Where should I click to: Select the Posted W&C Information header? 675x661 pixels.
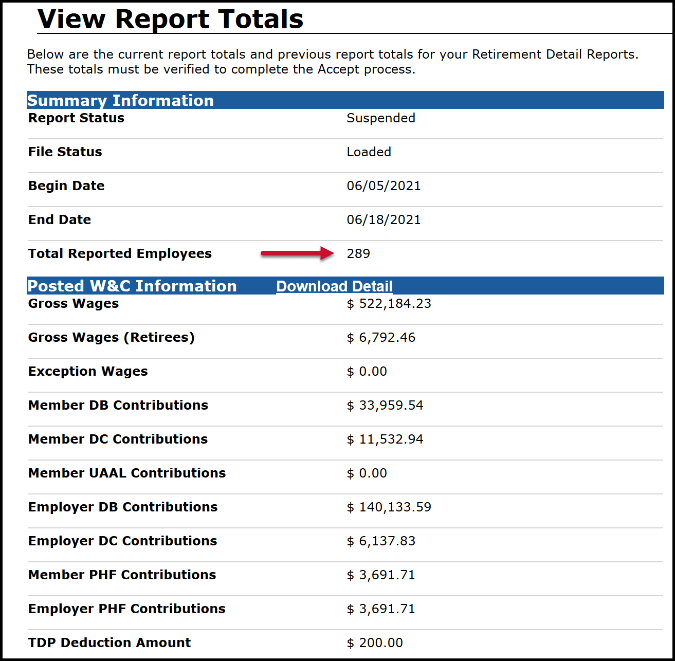[132, 286]
